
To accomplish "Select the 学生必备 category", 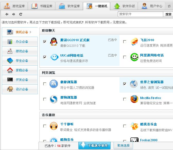I will [x=20, y=61].
